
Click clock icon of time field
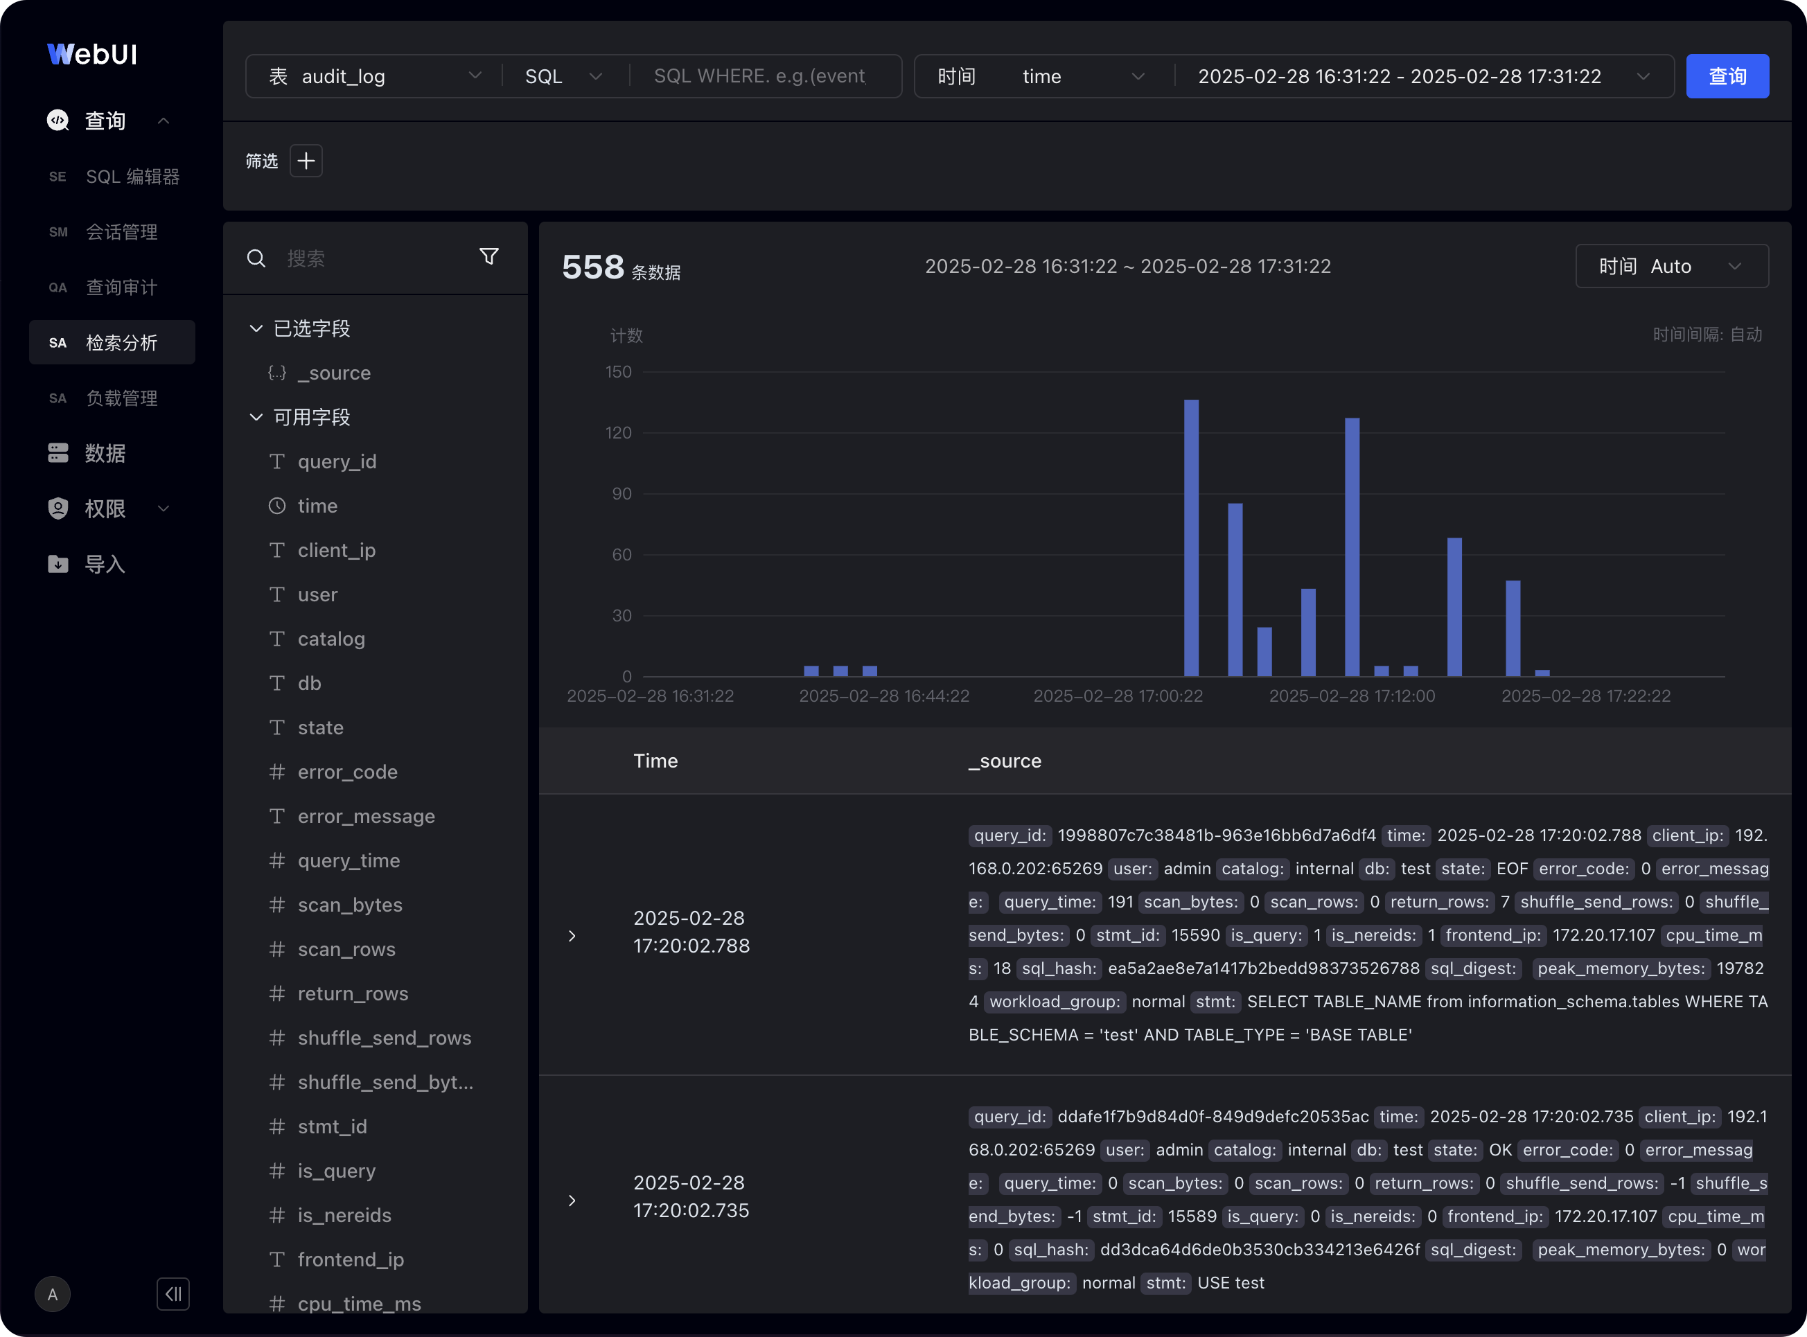tap(276, 506)
